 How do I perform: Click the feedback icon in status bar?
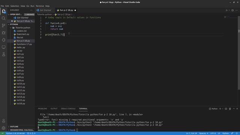[232, 133]
